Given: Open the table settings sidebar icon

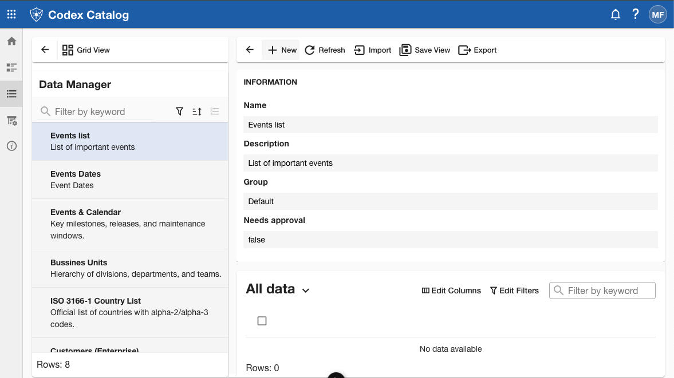Looking at the screenshot, I should coord(11,121).
